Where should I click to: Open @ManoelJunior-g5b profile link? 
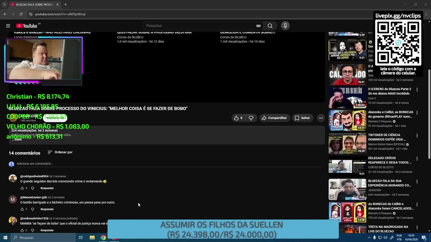34,197
